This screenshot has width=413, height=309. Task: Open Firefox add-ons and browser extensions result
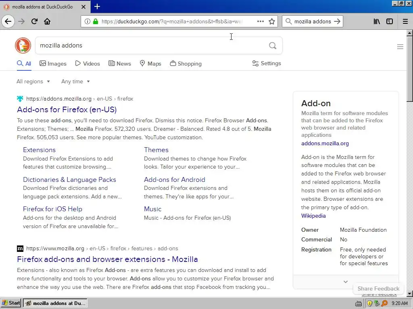[107, 260]
